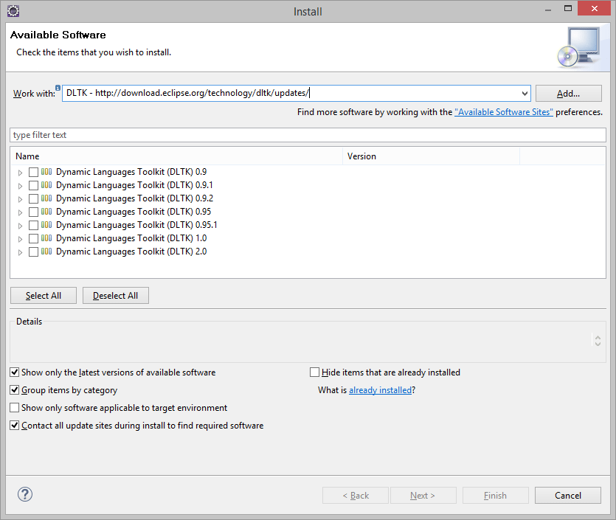Viewport: 616px width, 520px height.
Task: Open the Work with site dropdown
Action: (525, 94)
